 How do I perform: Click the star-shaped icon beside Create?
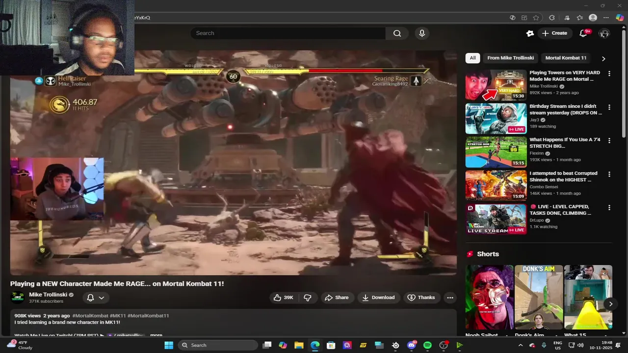pyautogui.click(x=530, y=33)
